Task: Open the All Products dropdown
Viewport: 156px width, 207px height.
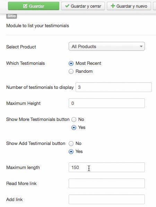Action: pos(107,46)
